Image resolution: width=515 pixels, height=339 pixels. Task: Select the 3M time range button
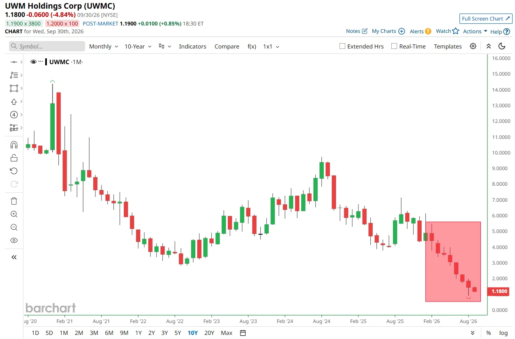(x=94, y=333)
